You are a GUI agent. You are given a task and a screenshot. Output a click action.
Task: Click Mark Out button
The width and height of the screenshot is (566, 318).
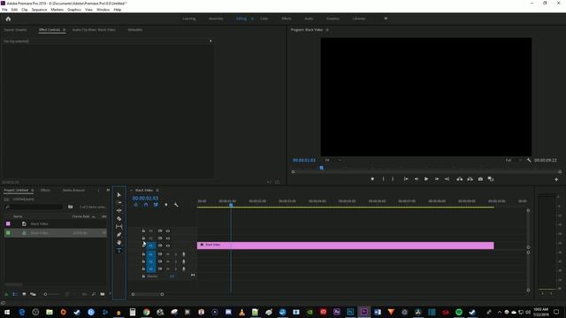(x=393, y=178)
